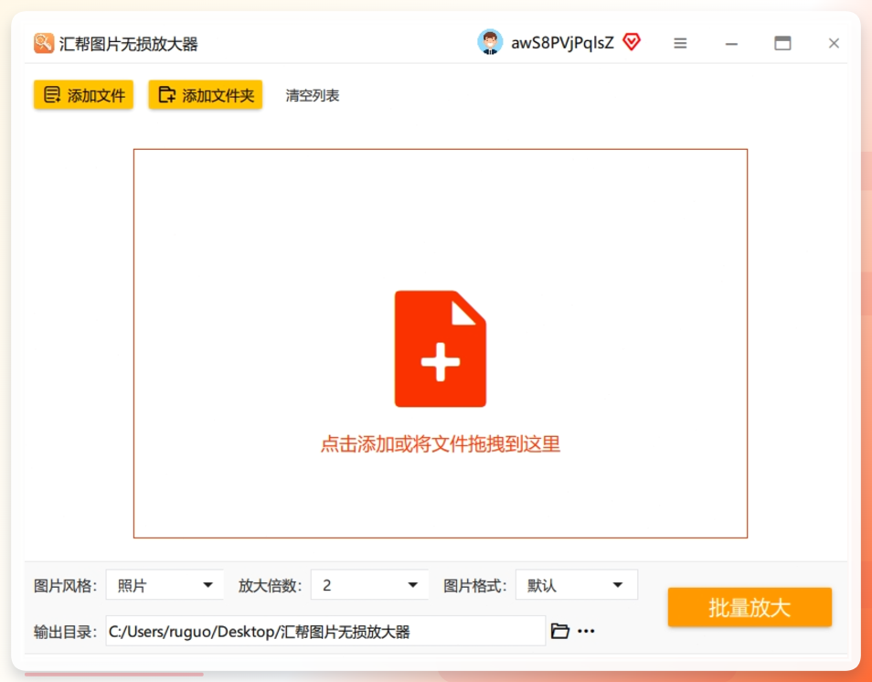Start processing with 批量放大 button
The width and height of the screenshot is (872, 682).
750,607
